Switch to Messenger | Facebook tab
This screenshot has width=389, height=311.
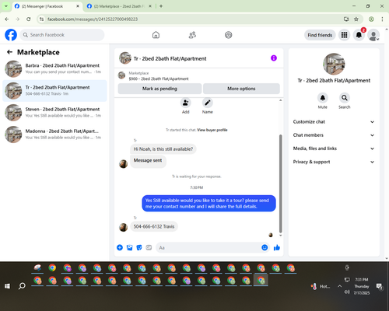coord(47,6)
